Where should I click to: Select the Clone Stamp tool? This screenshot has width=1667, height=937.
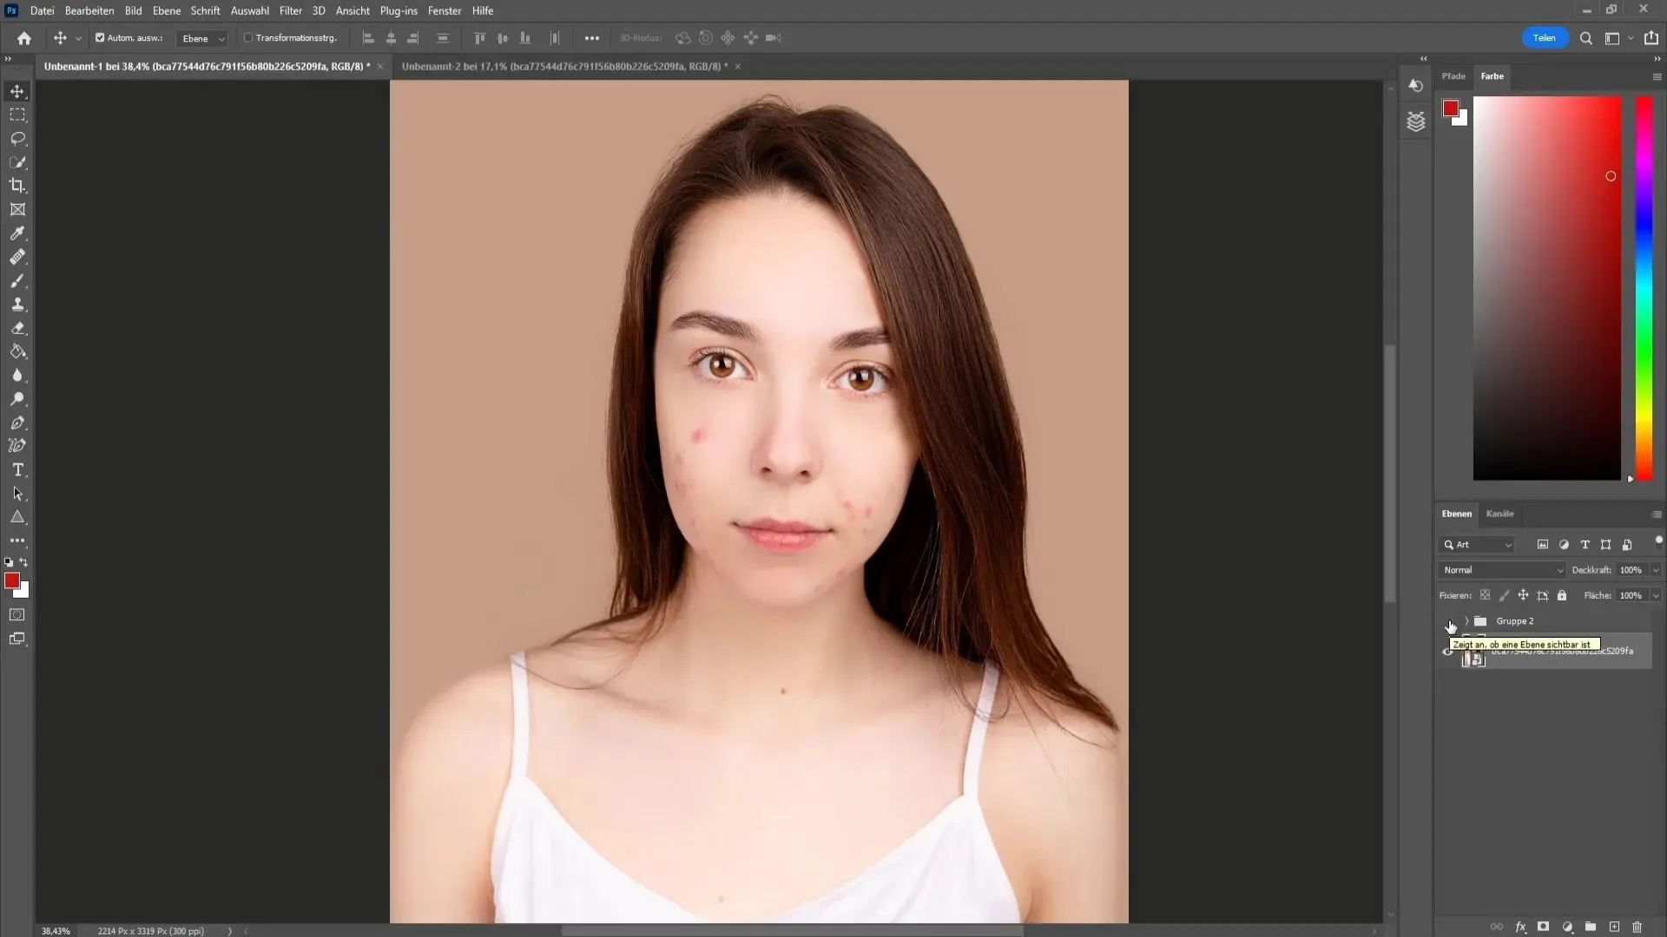point(17,305)
